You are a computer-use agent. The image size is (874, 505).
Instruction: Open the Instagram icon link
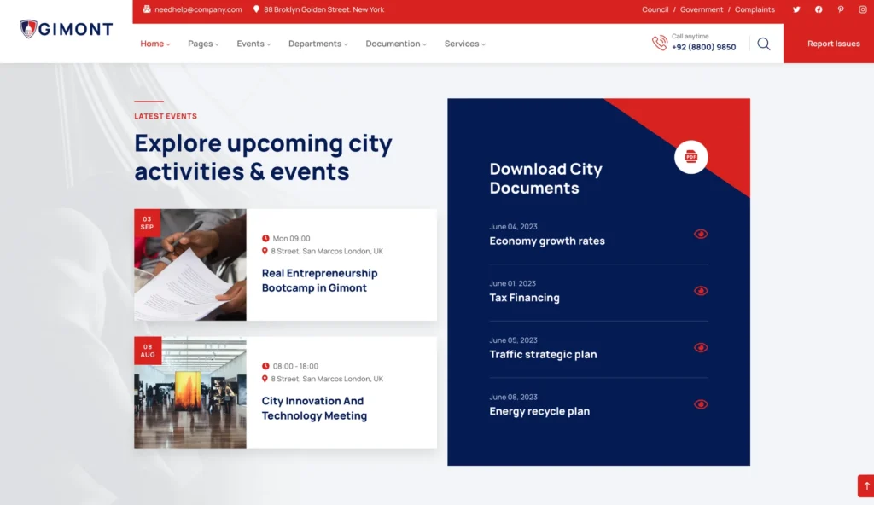pos(862,9)
